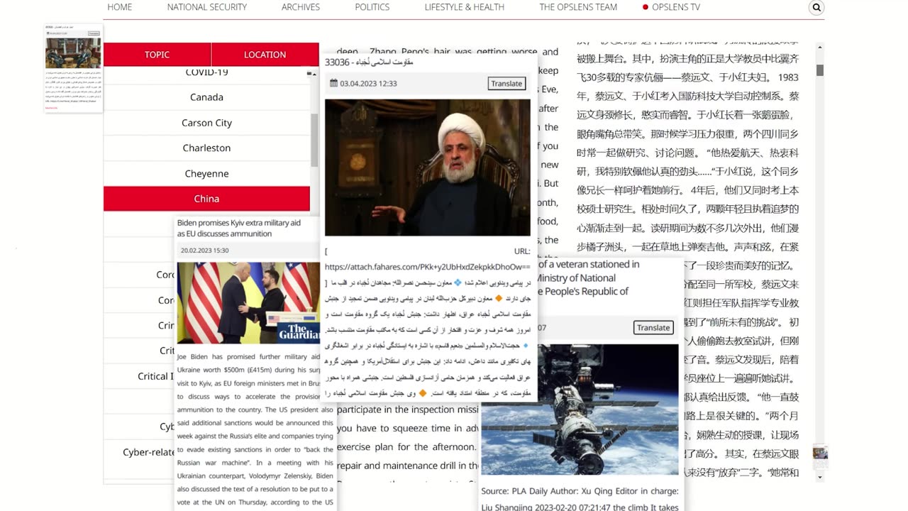Select Cheyenne in the list
908x511 pixels.
tap(206, 173)
